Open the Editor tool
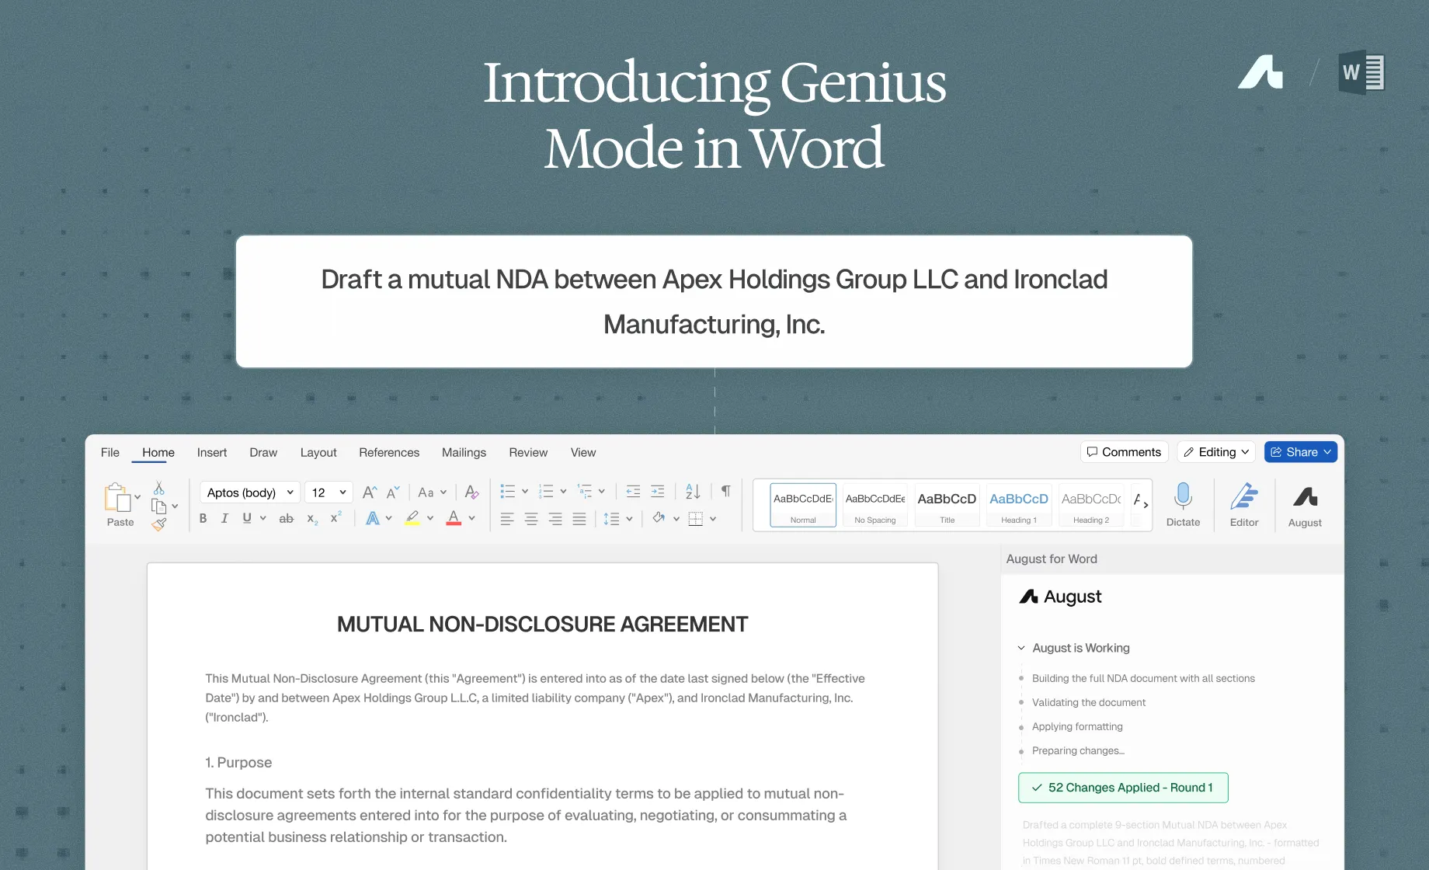 1244,504
